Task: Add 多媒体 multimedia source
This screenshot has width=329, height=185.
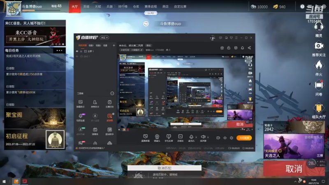Action: 180,138
